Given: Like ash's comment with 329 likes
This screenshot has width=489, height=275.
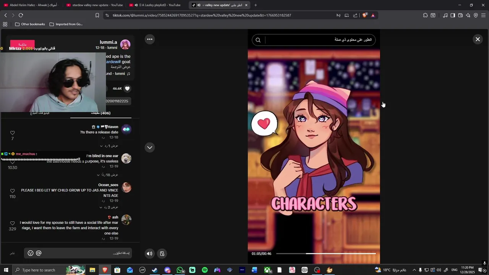Looking at the screenshot, I should point(12,223).
